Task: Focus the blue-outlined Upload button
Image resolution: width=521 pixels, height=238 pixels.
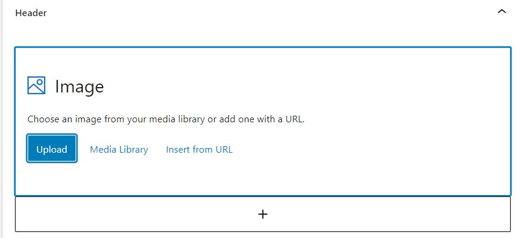Action: [52, 149]
